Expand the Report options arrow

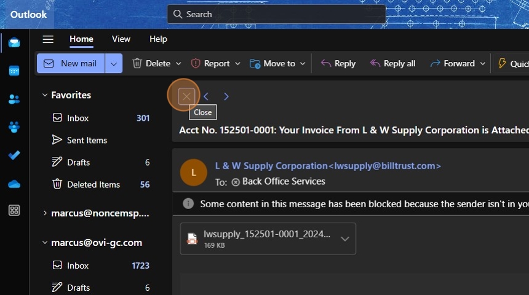[237, 63]
